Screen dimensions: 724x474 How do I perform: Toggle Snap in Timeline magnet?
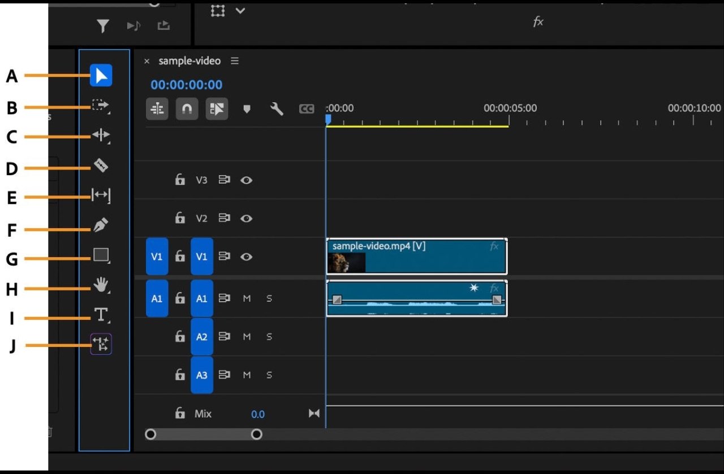[x=187, y=109]
